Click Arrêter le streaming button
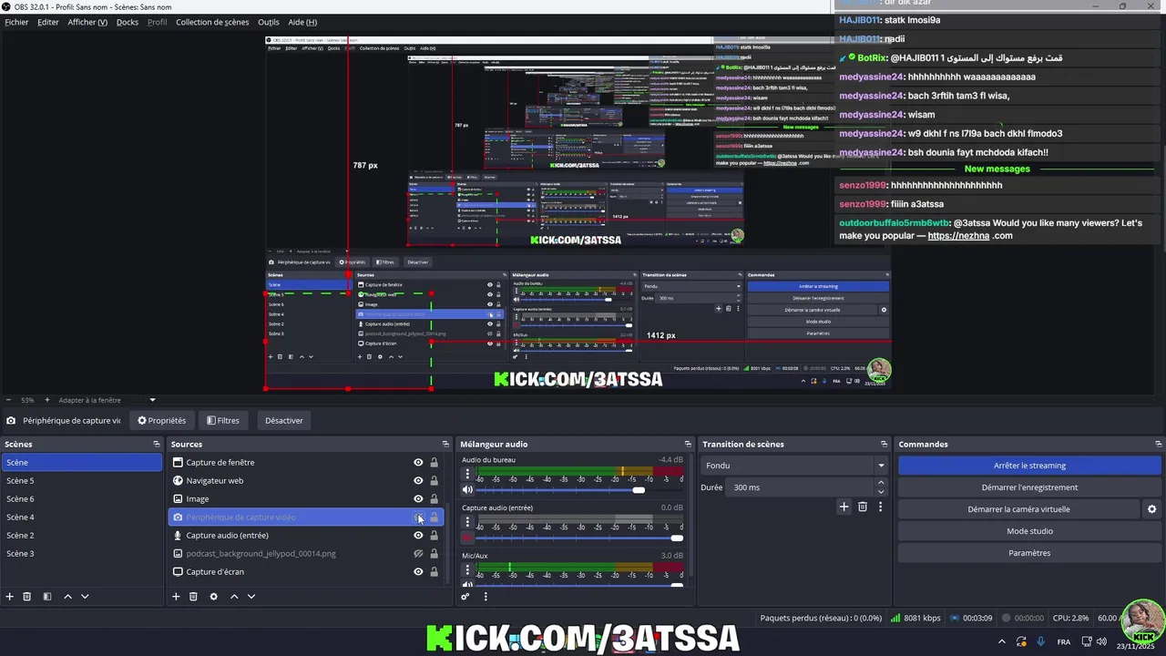This screenshot has width=1166, height=656. 1029,466
